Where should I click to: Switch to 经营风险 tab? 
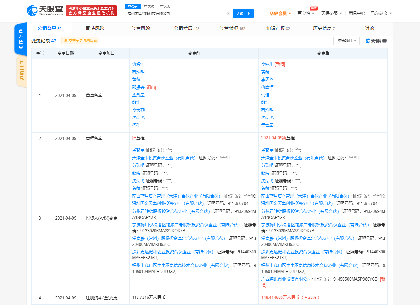coord(141,29)
